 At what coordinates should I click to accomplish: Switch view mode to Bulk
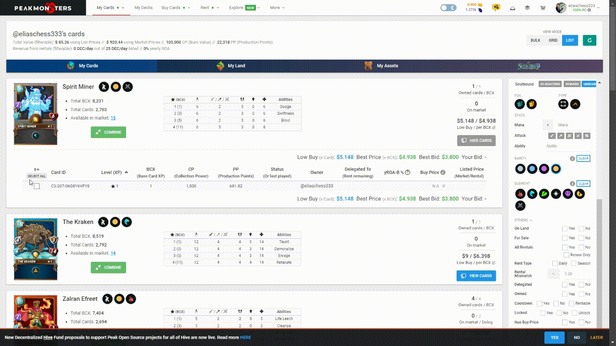click(x=535, y=40)
